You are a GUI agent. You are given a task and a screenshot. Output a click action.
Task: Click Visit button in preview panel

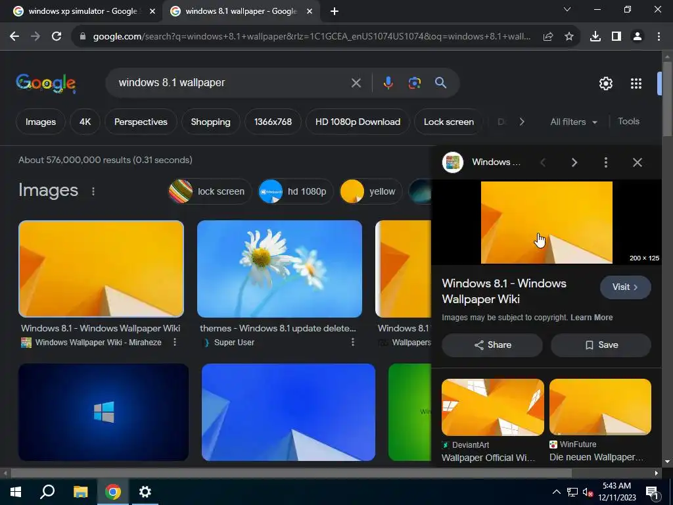[x=626, y=287]
